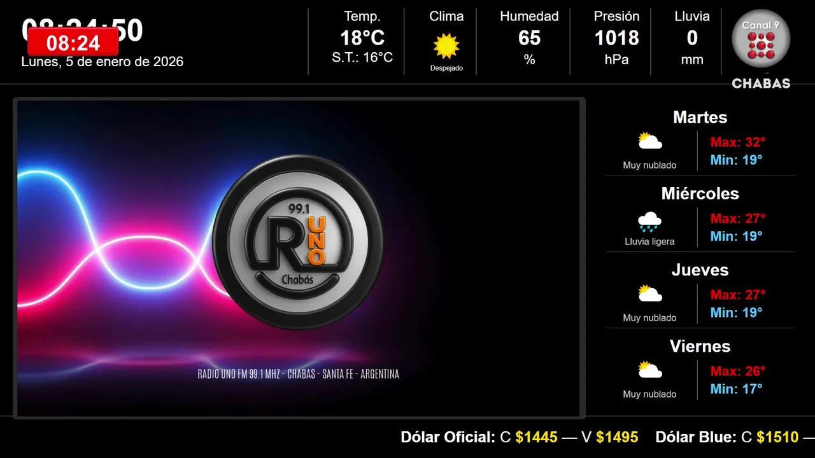This screenshot has height=458, width=815.
Task: Click the Presión 1018 value
Action: [616, 38]
